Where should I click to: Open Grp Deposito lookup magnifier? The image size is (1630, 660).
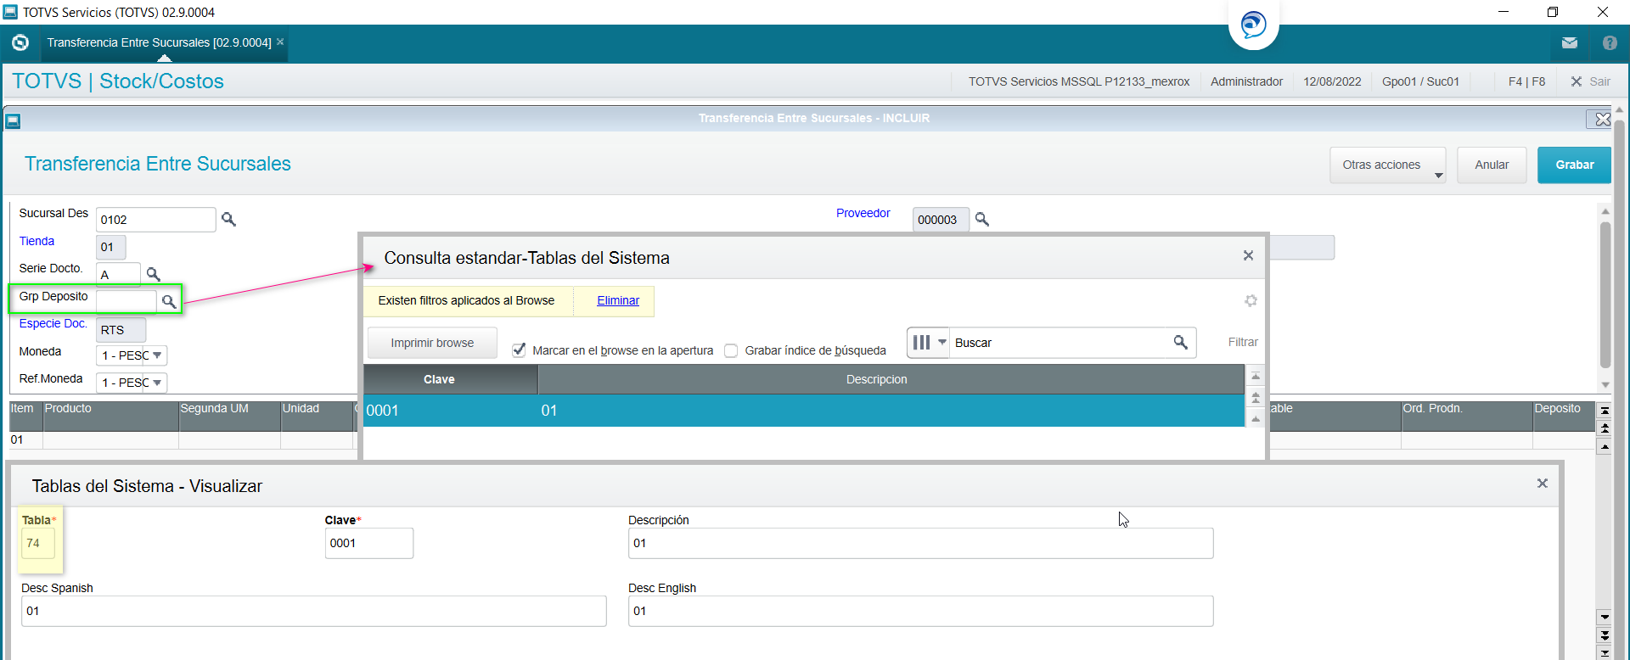coord(169,301)
